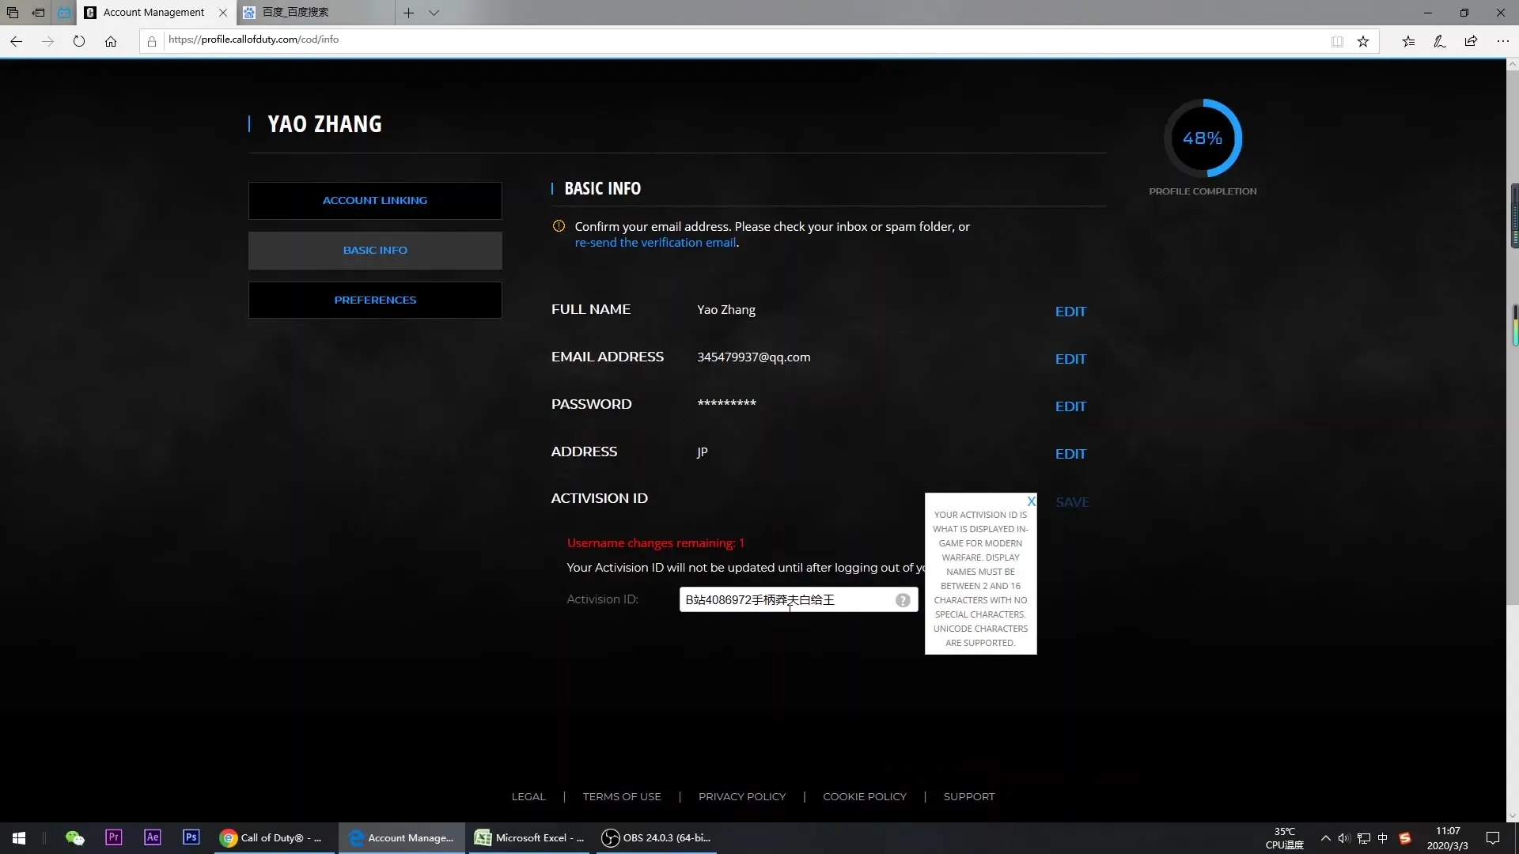
Task: Open the add notes pen icon
Action: click(x=1439, y=41)
